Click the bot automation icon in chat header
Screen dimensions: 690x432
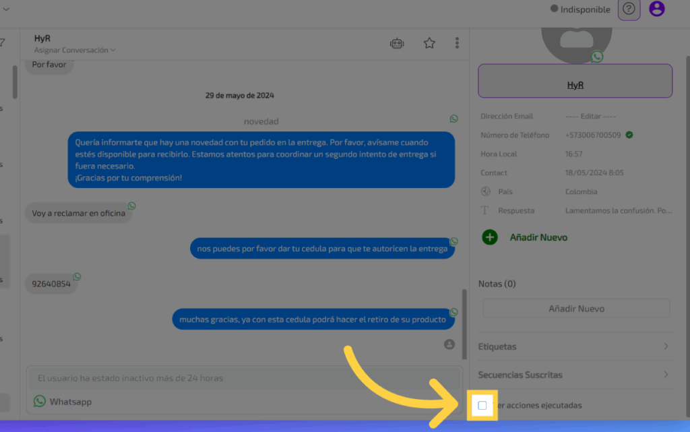coord(397,43)
